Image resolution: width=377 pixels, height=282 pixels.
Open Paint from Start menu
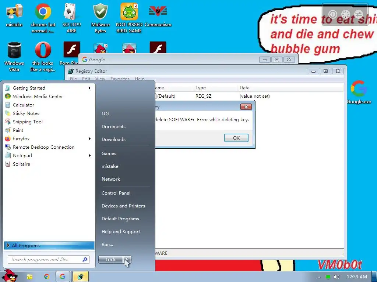[49, 130]
